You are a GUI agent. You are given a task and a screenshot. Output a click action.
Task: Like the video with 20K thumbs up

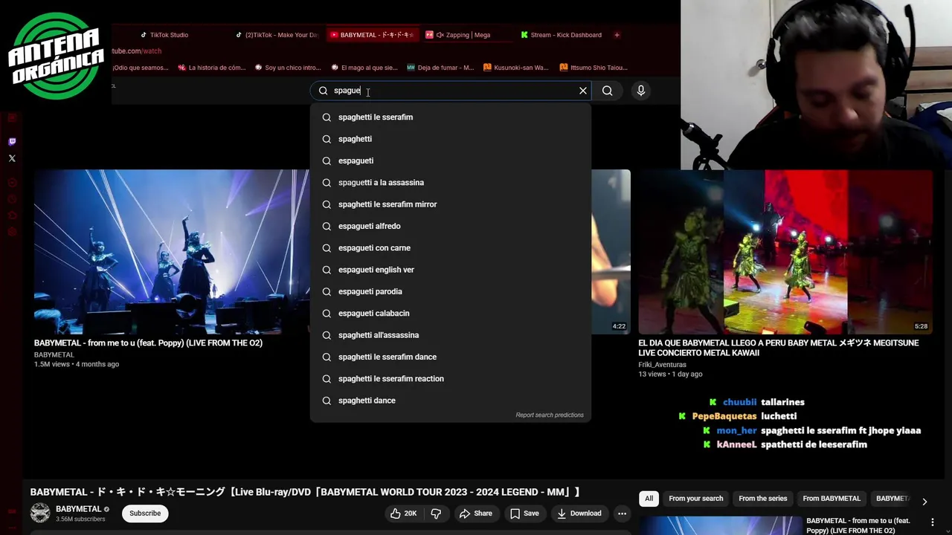coord(403,513)
